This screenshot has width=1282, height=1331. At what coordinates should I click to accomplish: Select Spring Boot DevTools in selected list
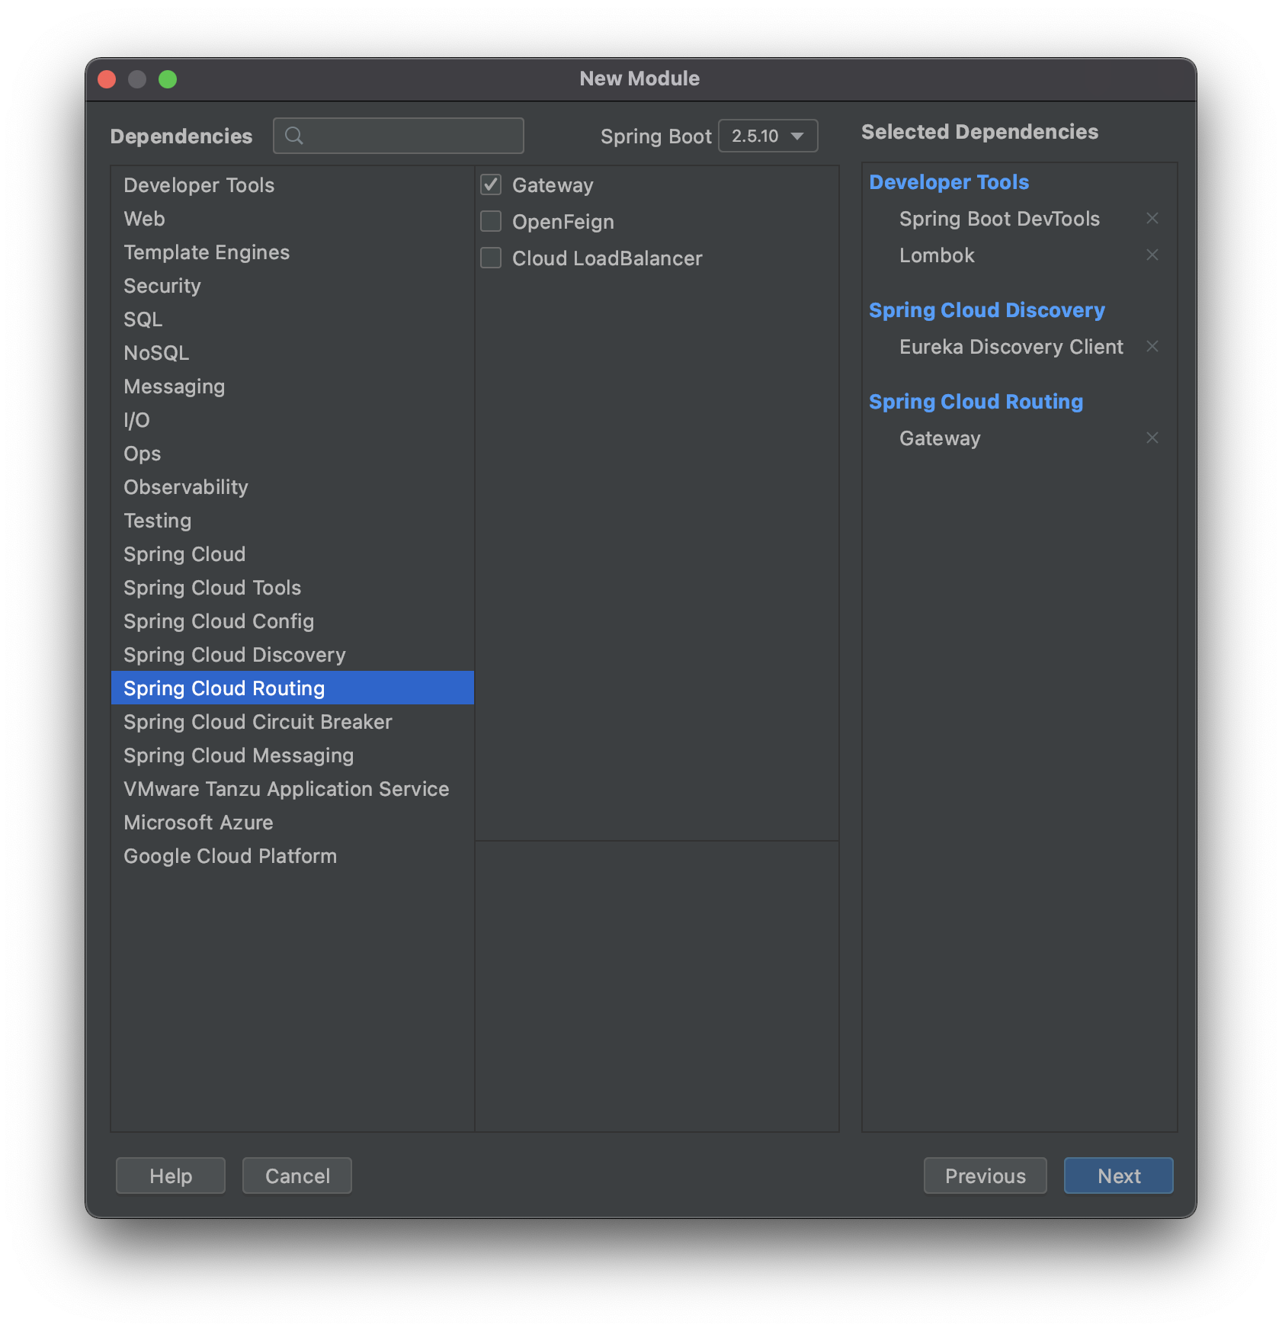tap(999, 219)
